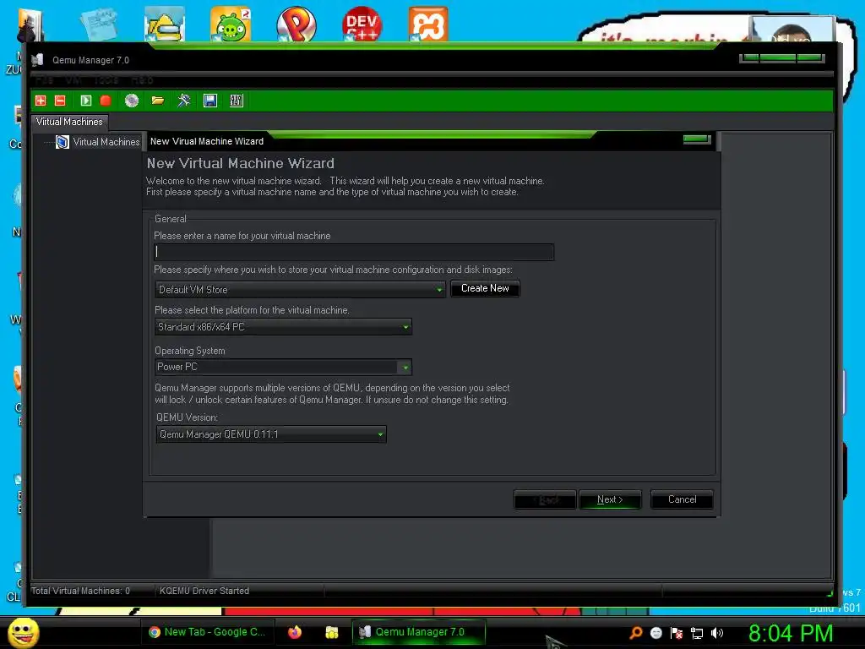Switch to New Tab Google Chrome taskbar button
Screen dimensions: 865x649
coord(206,632)
